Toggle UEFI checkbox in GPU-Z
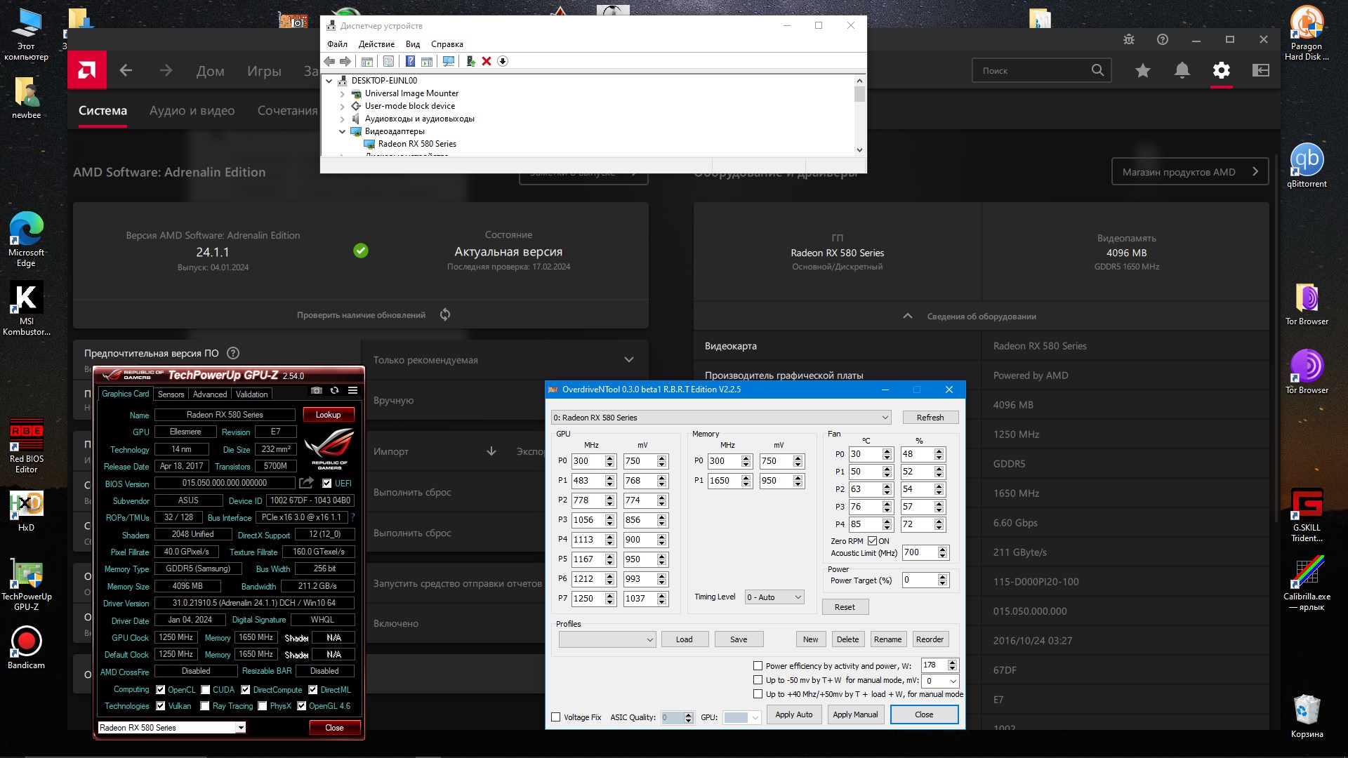The width and height of the screenshot is (1348, 758). pyautogui.click(x=326, y=484)
